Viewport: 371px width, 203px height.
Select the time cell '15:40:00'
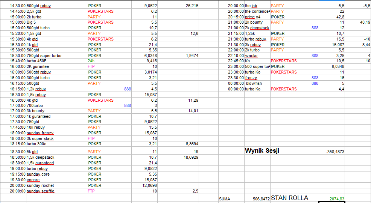[x=13, y=61]
